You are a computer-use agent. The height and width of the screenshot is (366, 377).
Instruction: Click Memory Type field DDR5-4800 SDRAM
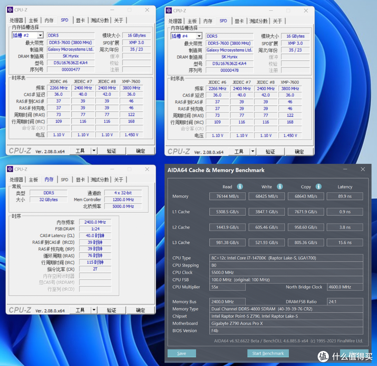pos(286,309)
